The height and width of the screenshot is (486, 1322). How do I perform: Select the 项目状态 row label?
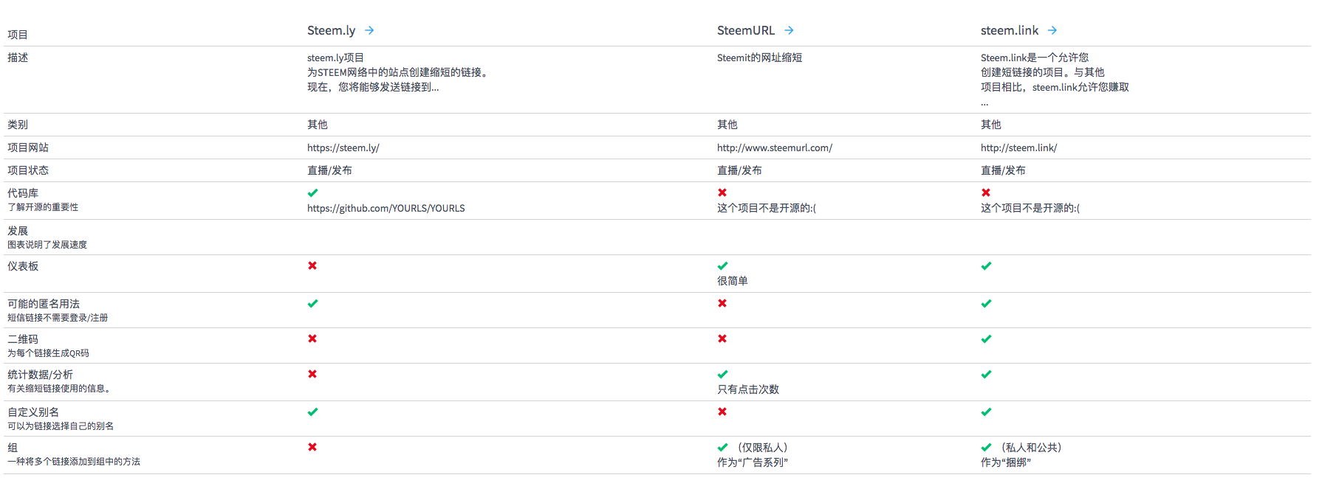(x=28, y=170)
